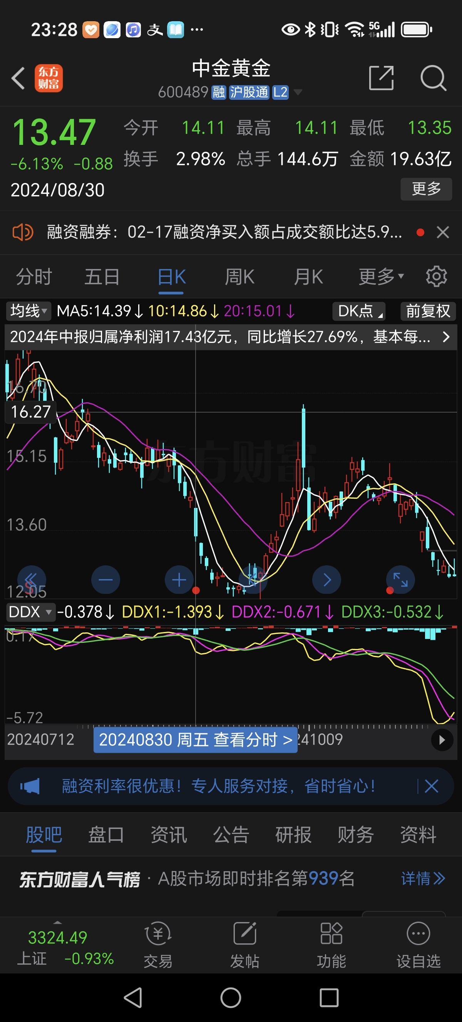This screenshot has width=462, height=1022.
Task: Open the 资讯 tab
Action: tap(168, 834)
